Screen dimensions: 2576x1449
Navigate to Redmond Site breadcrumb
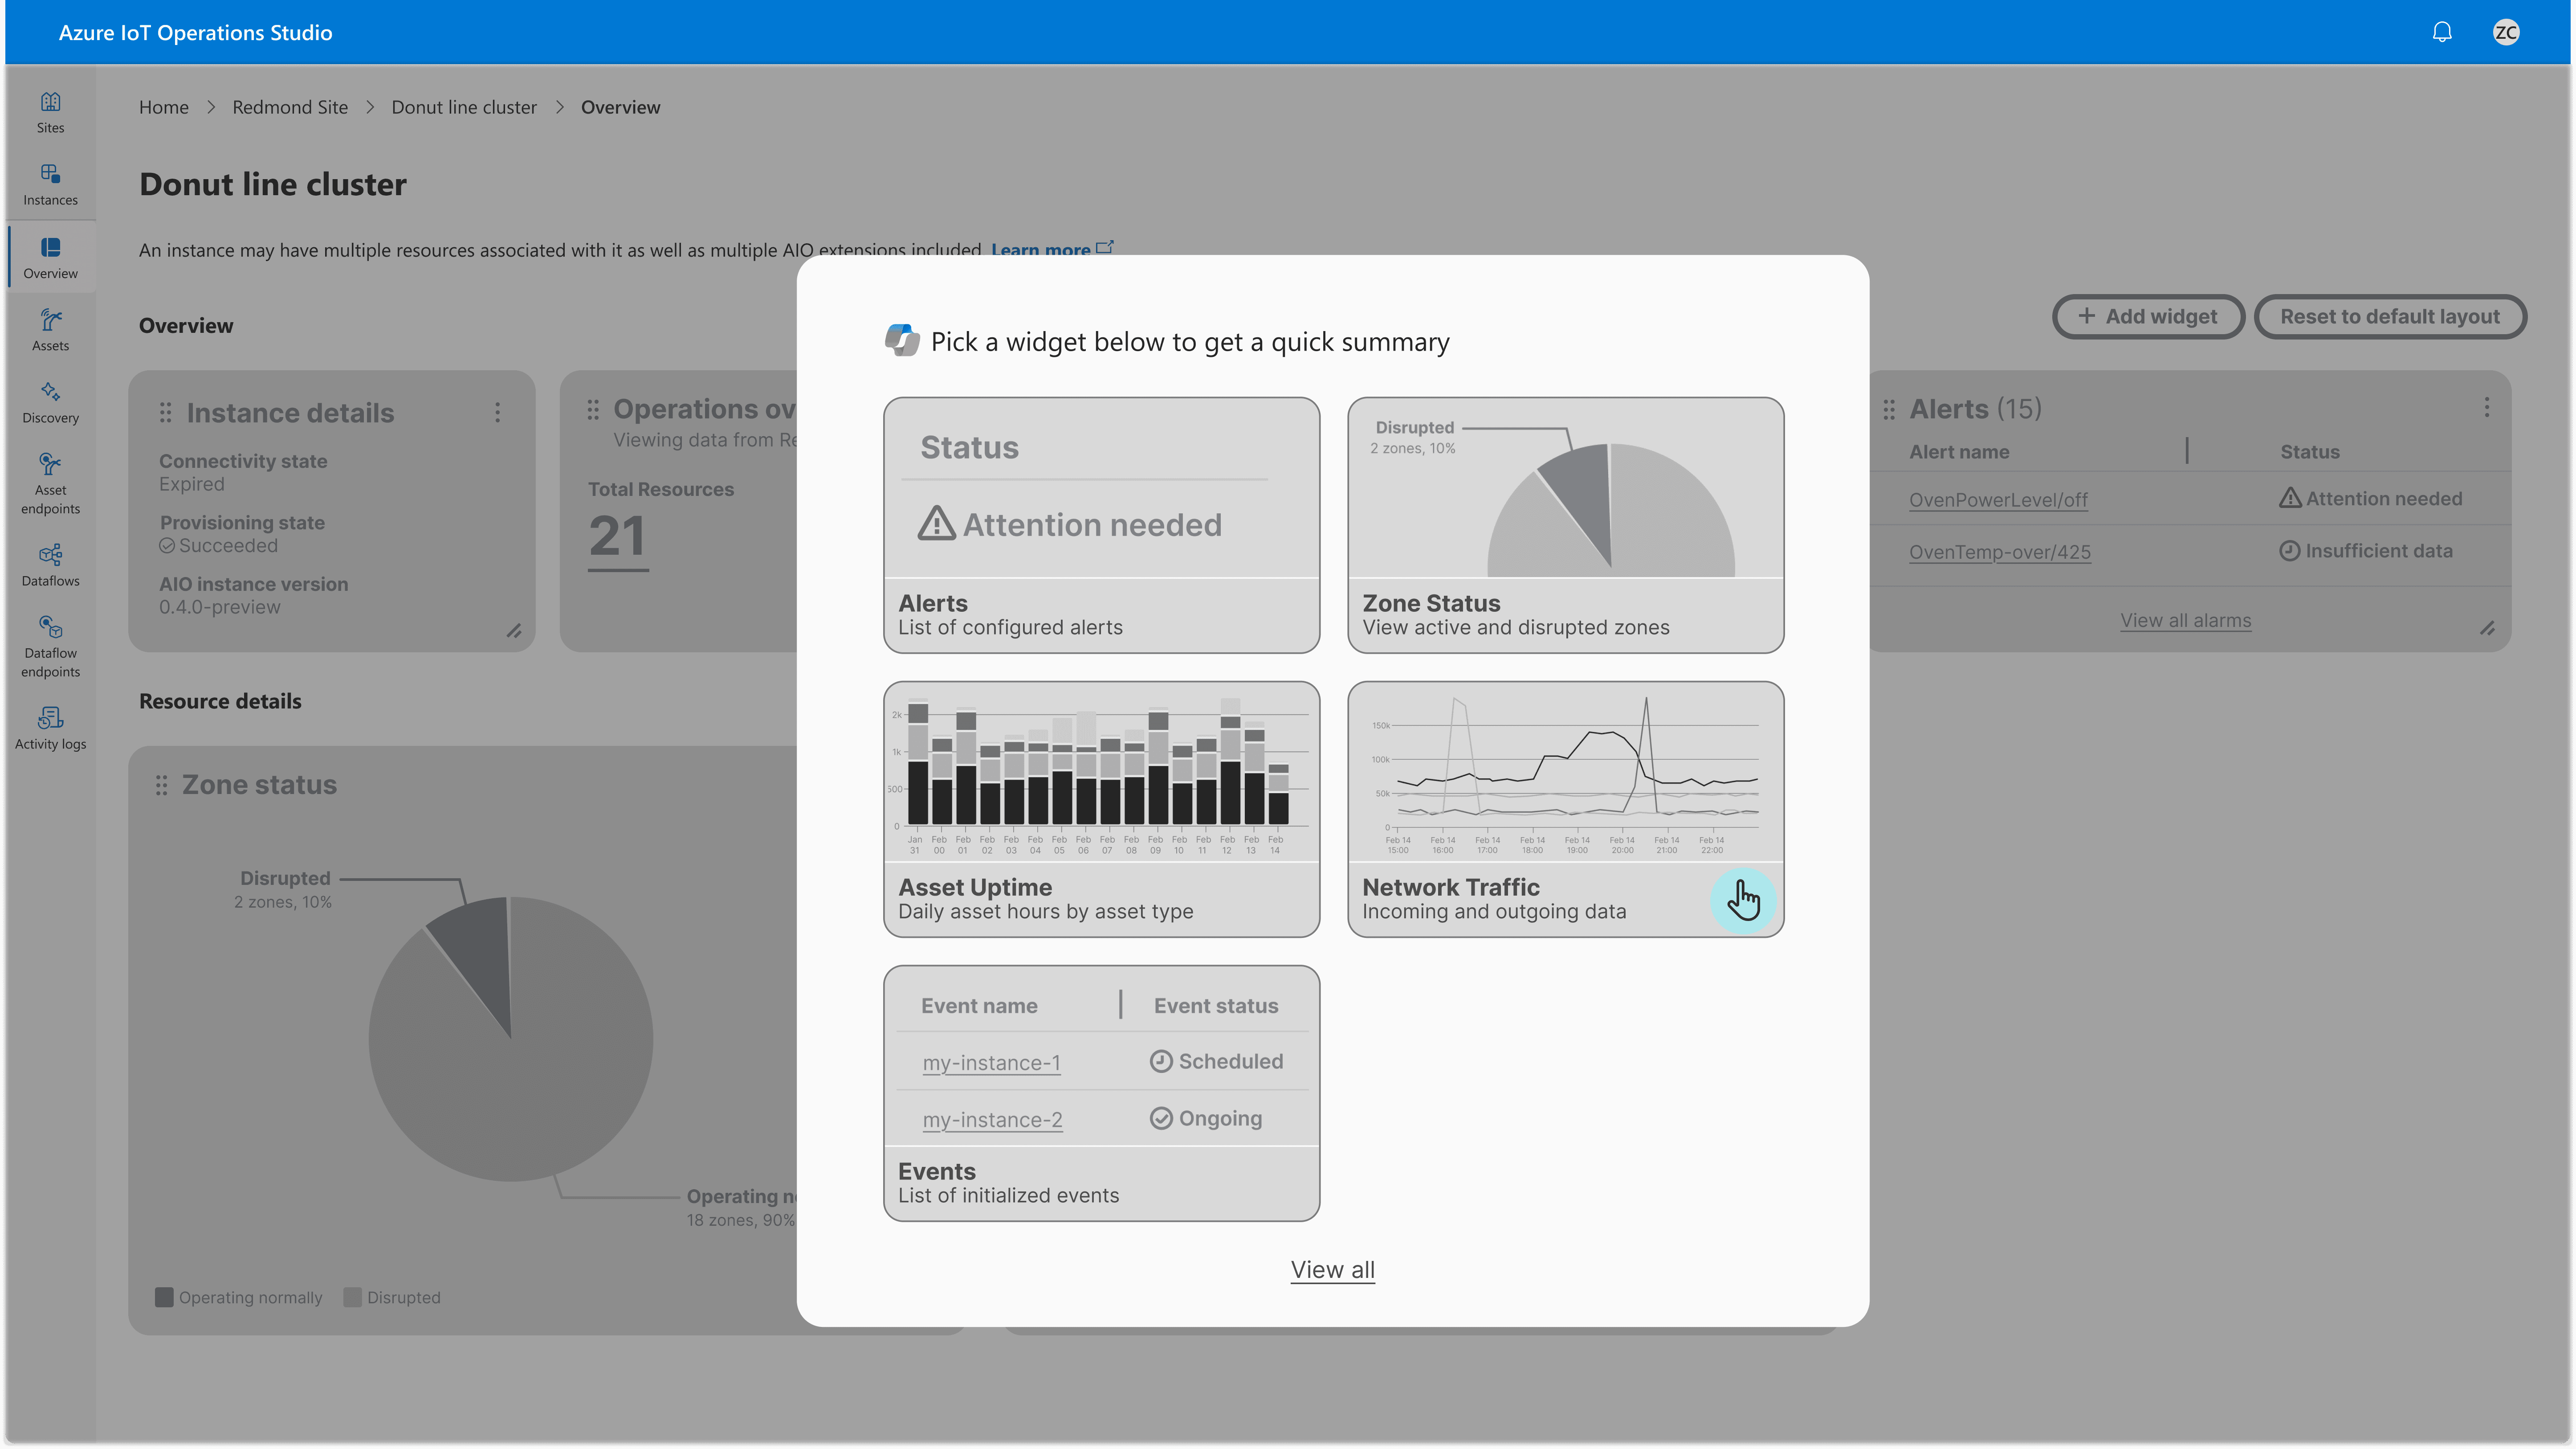(290, 107)
